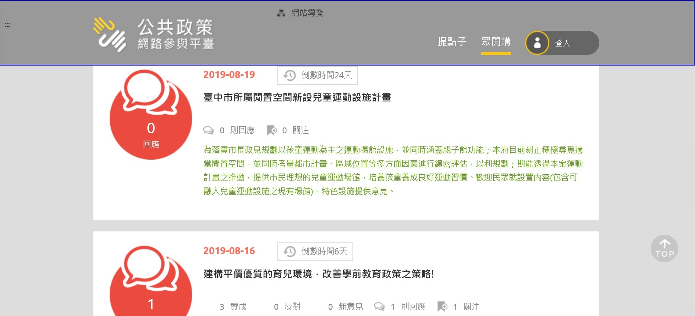Open the 建構平價優質的育兒環境 topic title
This screenshot has height=316, width=695.
click(x=318, y=274)
